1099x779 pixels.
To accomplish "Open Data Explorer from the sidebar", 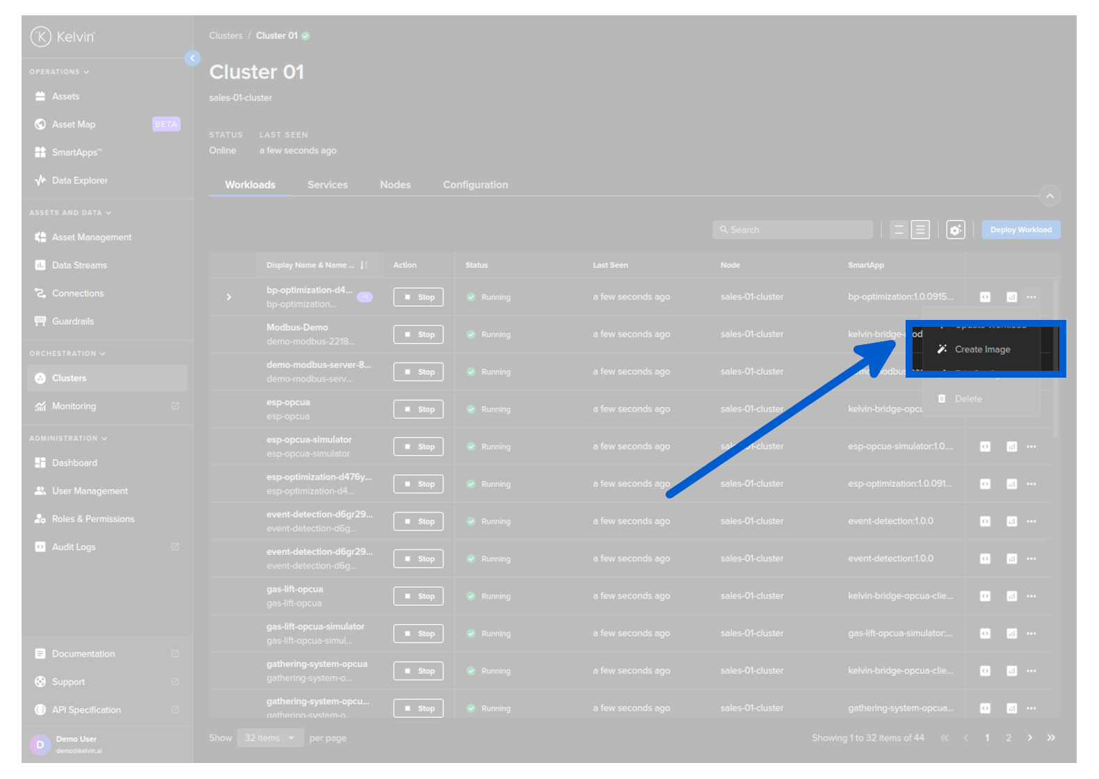I will 79,180.
